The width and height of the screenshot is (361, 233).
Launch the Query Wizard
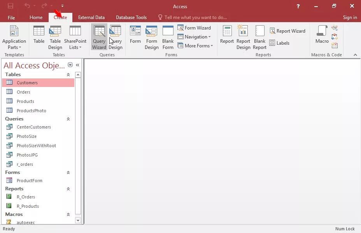(99, 37)
